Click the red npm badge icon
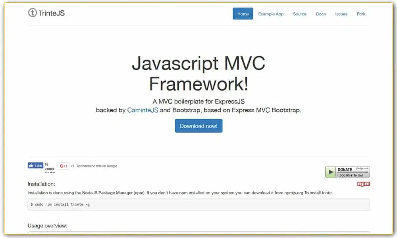 364,184
